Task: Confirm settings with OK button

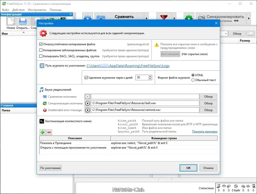Action: (188, 168)
